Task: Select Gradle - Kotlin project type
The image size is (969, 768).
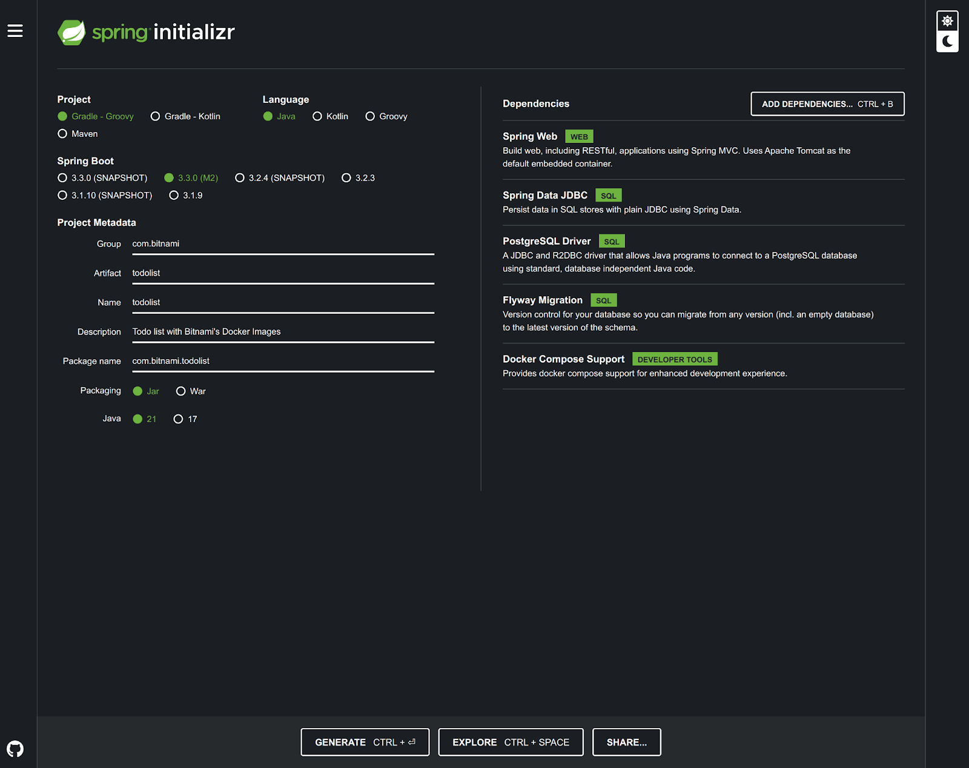Action: tap(185, 116)
